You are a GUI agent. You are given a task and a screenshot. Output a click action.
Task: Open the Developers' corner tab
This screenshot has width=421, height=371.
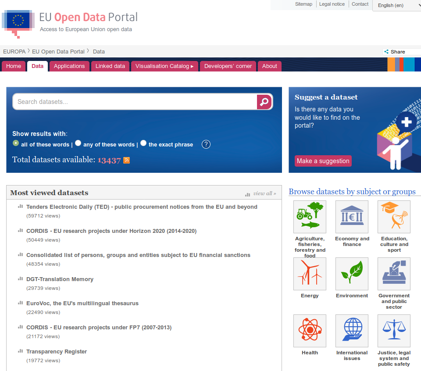pos(228,66)
